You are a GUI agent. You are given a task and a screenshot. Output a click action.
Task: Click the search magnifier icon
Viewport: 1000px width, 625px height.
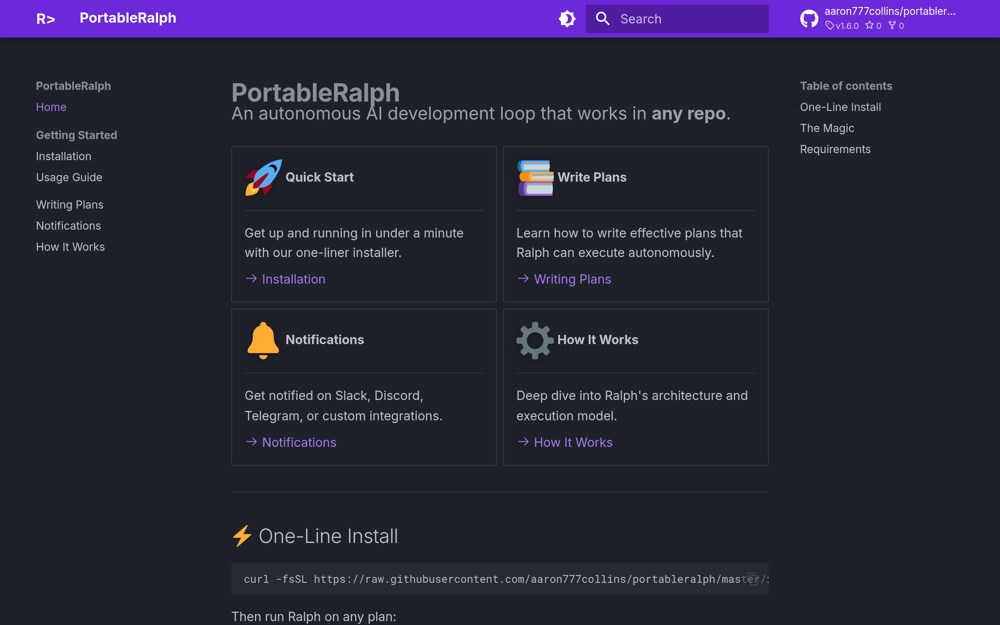[602, 19]
